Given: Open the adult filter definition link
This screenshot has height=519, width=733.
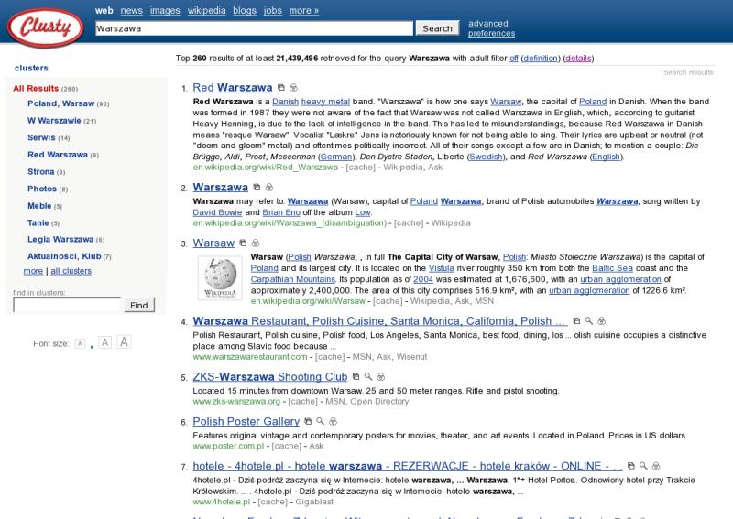Looking at the screenshot, I should pos(541,59).
